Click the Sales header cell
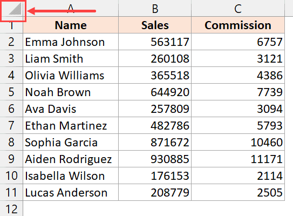293x216 pixels. click(x=155, y=25)
